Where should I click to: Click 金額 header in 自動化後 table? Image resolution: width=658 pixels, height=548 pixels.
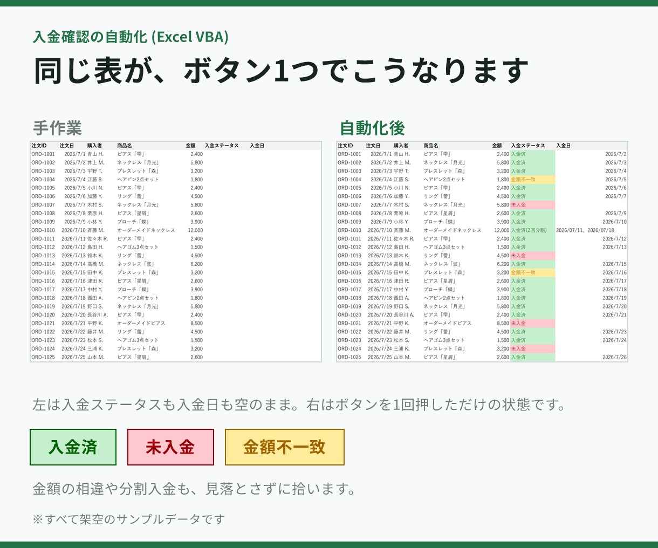(x=497, y=146)
